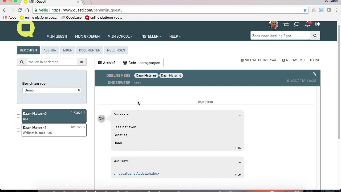Switch to the AGENDA tab
This screenshot has height=192, width=341.
coord(50,50)
